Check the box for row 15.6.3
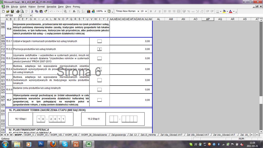 click(x=99, y=58)
